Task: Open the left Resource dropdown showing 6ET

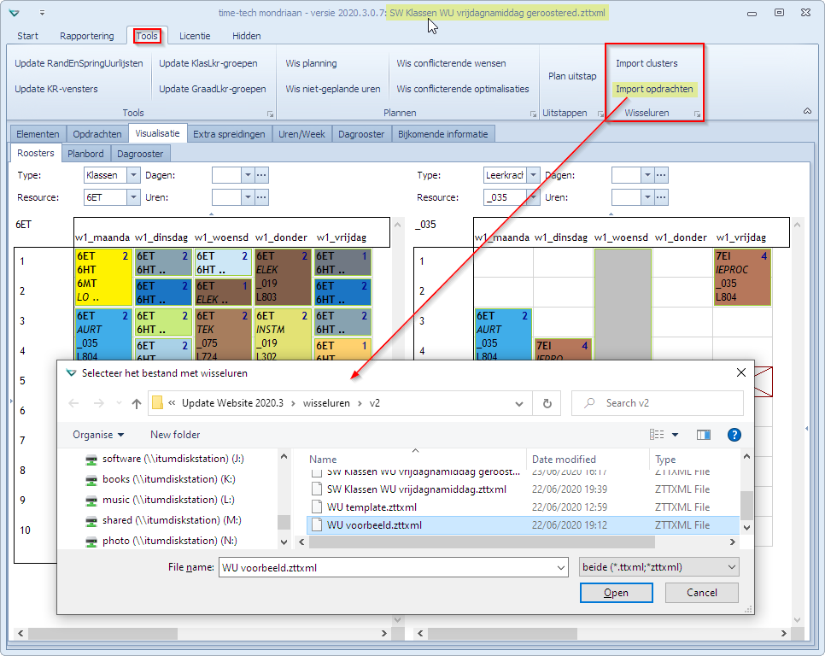Action: pos(133,197)
